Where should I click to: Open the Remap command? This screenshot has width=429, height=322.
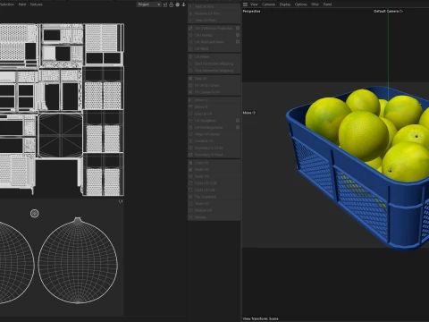tap(214, 217)
